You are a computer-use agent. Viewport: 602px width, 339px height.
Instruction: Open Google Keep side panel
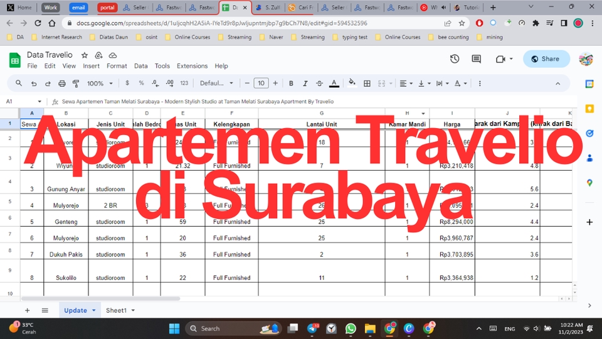tap(589, 109)
